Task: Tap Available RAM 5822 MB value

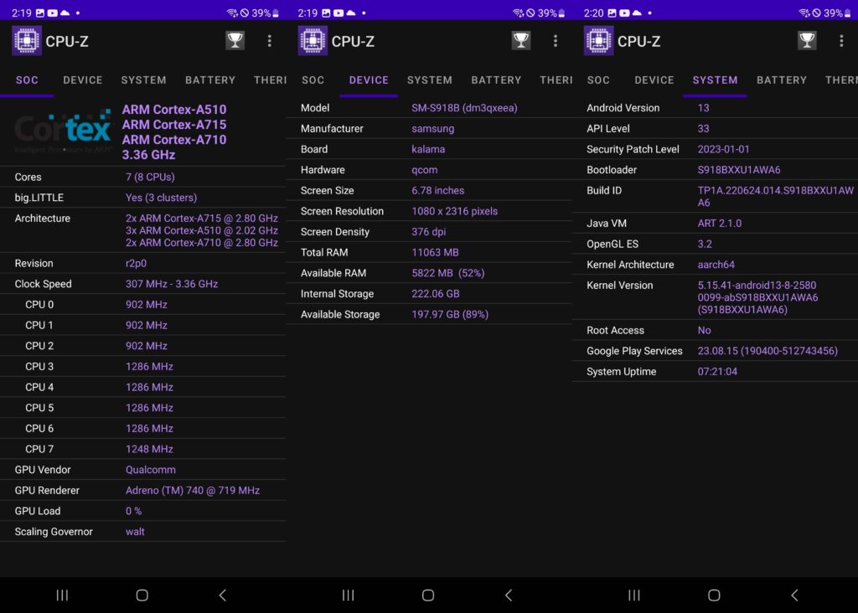Action: coord(448,273)
